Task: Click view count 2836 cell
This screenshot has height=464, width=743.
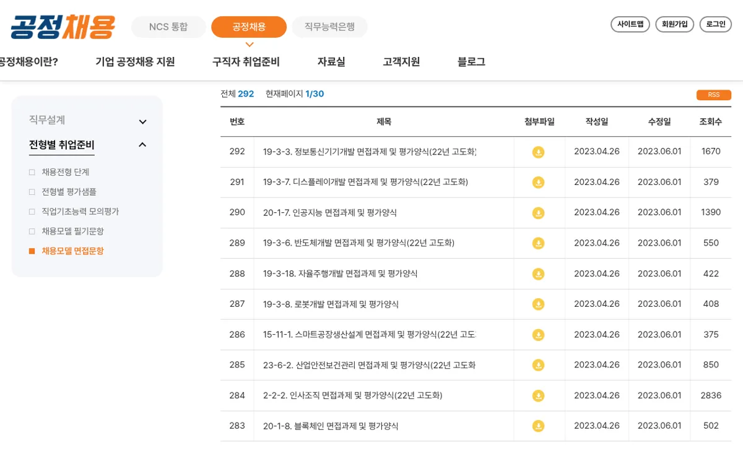Action: coord(711,395)
